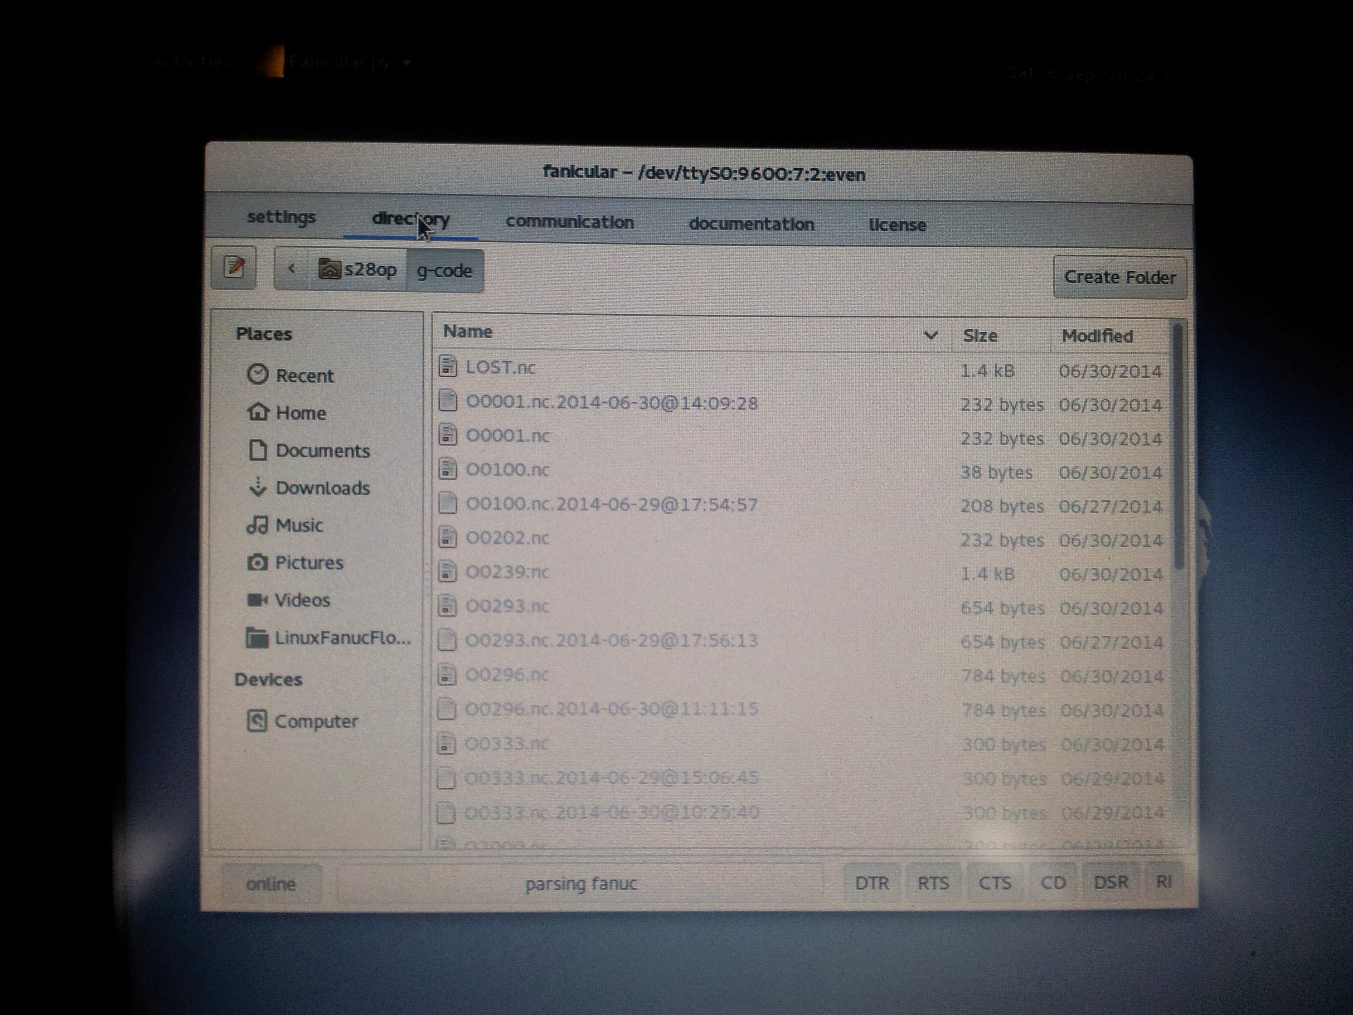1353x1015 pixels.
Task: Toggle the RTS signal indicator
Action: (x=933, y=883)
